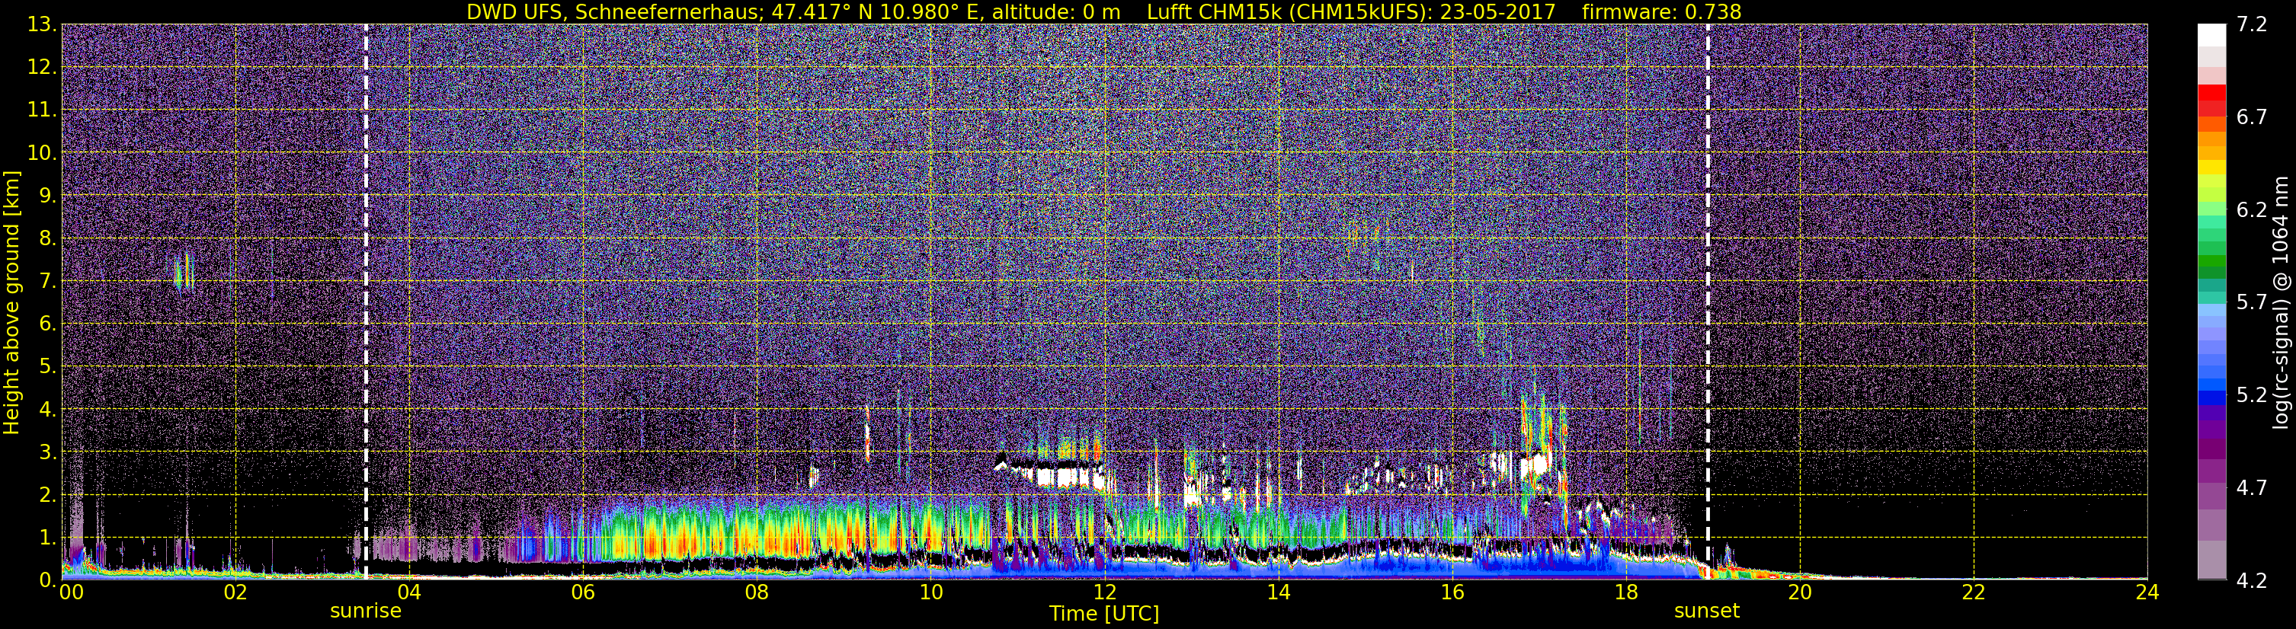Click the time axis tick "18"
The height and width of the screenshot is (629, 2296).
pyautogui.click(x=1625, y=592)
